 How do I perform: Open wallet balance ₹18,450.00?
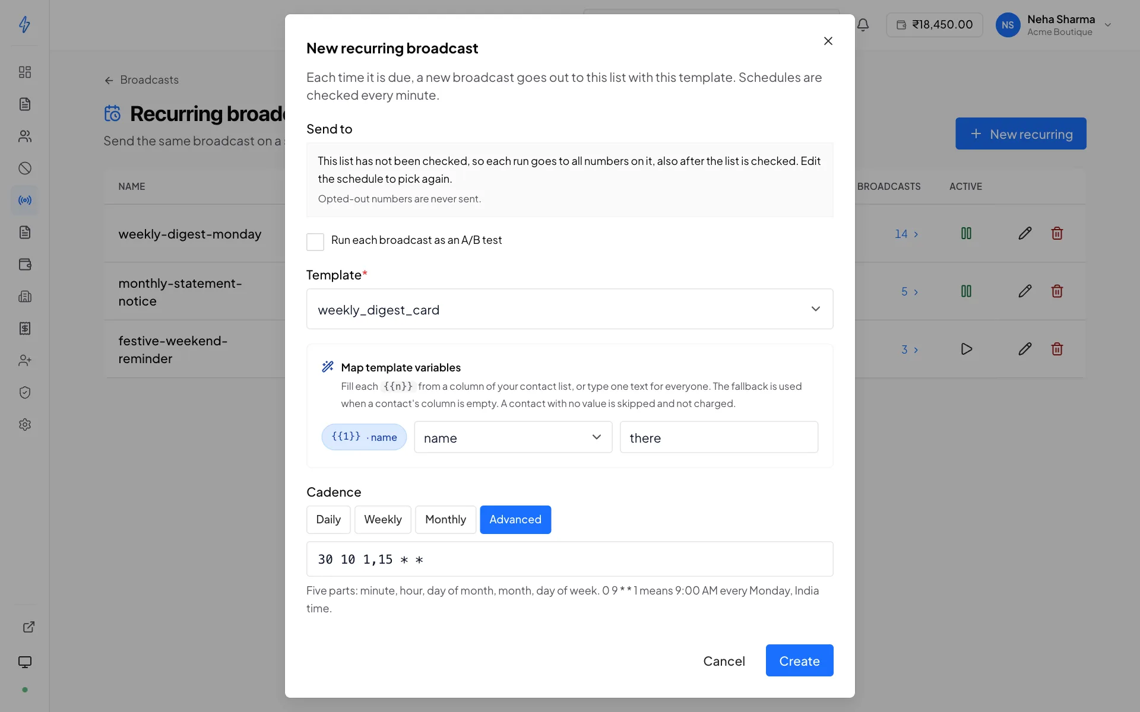pos(935,25)
